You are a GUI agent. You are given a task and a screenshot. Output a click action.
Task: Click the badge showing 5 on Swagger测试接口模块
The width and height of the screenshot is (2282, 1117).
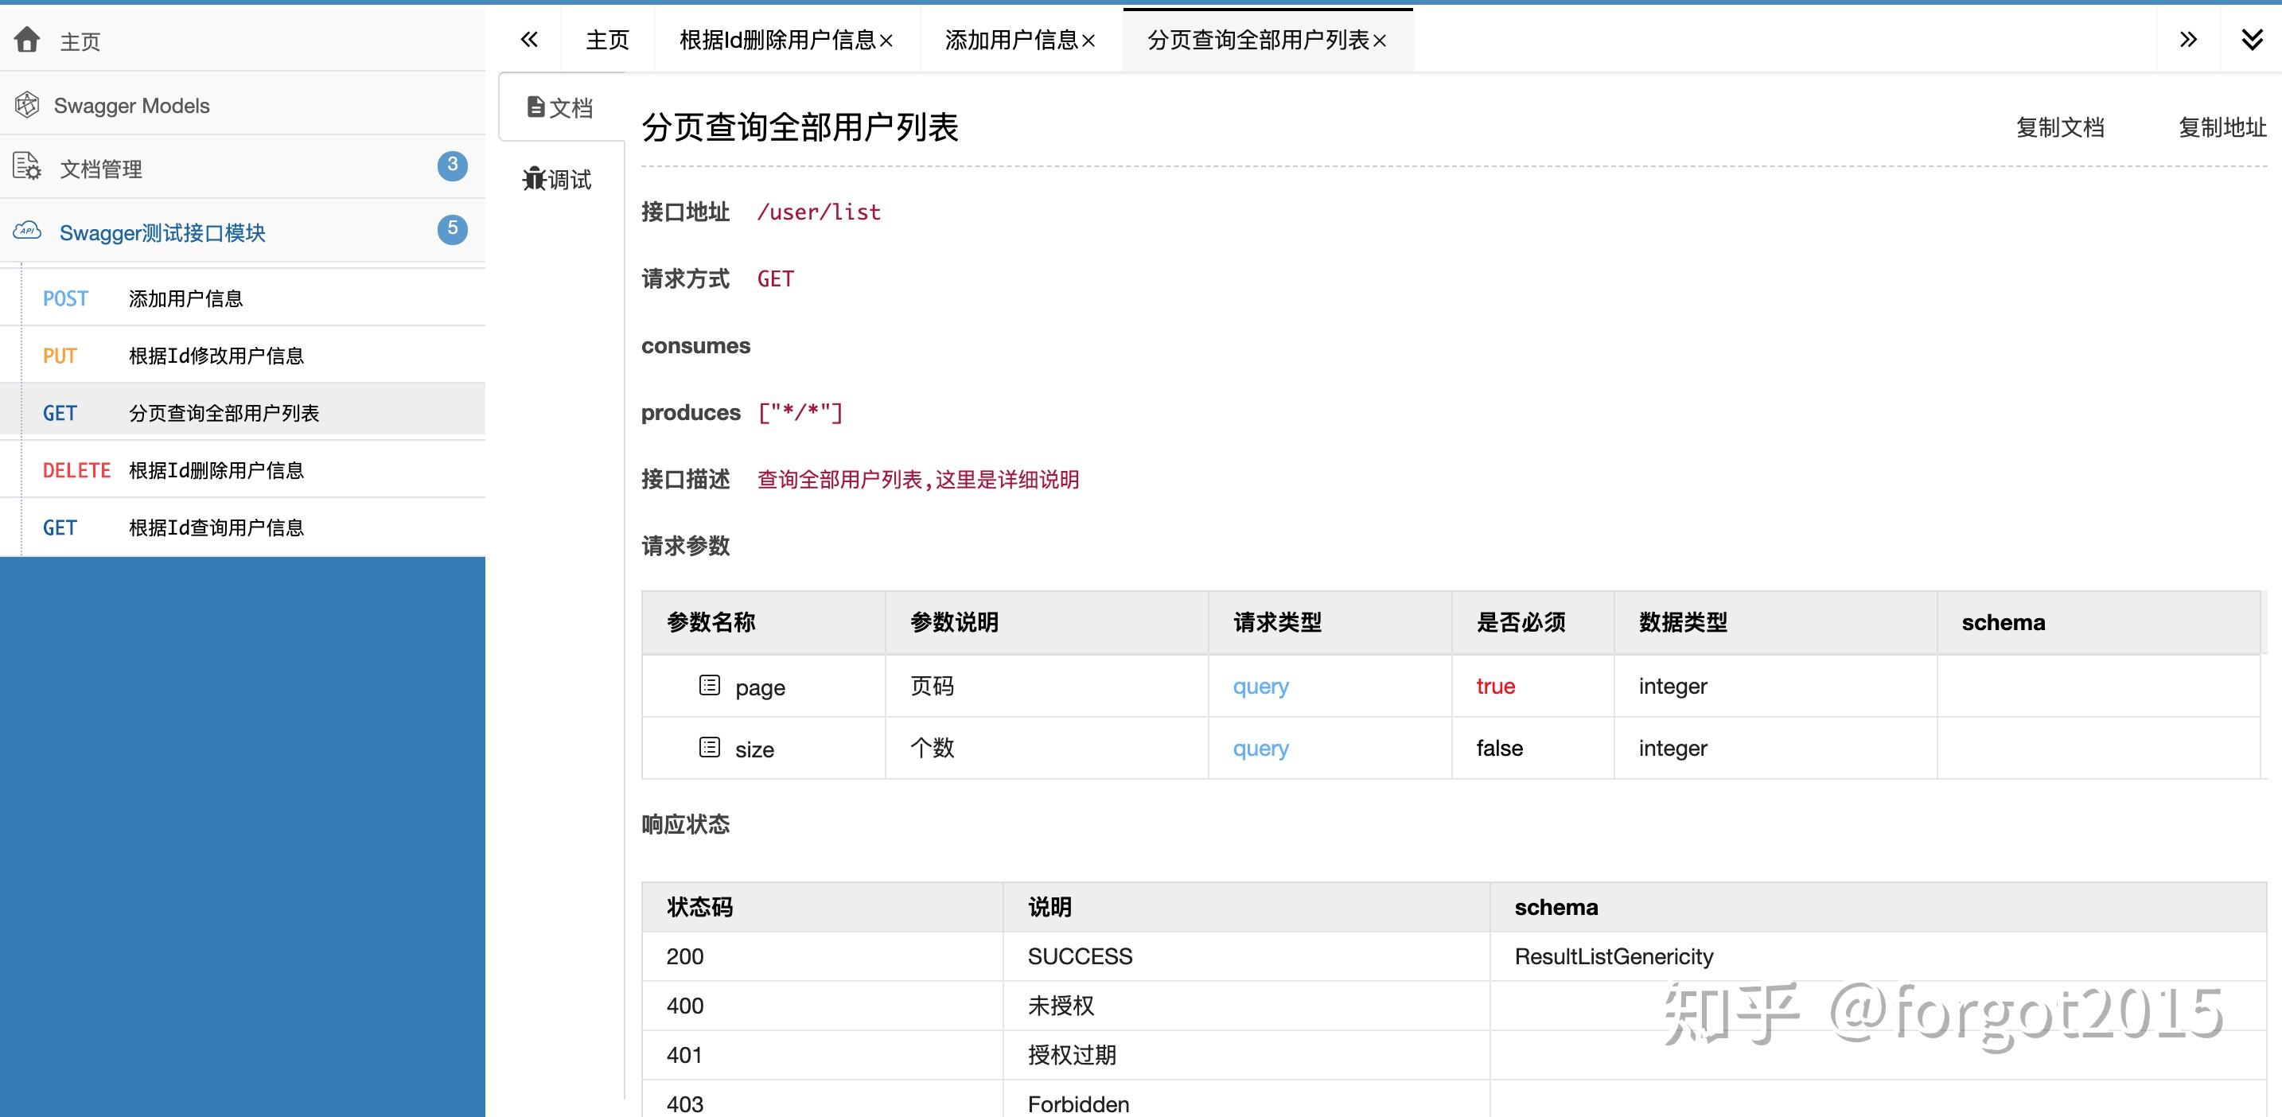452,230
